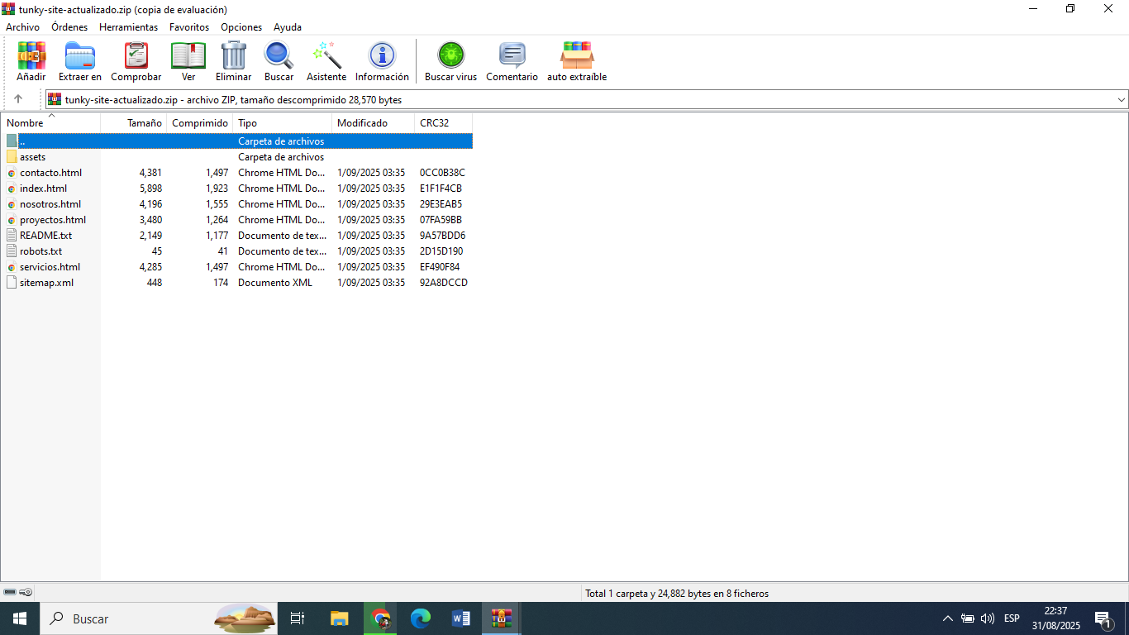The height and width of the screenshot is (635, 1129).
Task: Click the volume speaker tray icon
Action: click(x=988, y=618)
